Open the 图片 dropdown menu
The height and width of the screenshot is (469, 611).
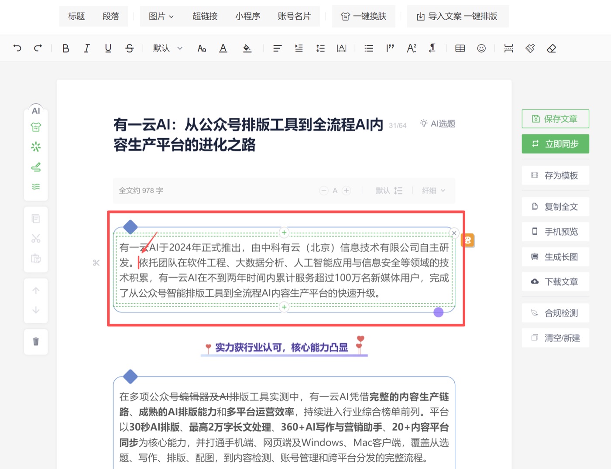point(161,16)
